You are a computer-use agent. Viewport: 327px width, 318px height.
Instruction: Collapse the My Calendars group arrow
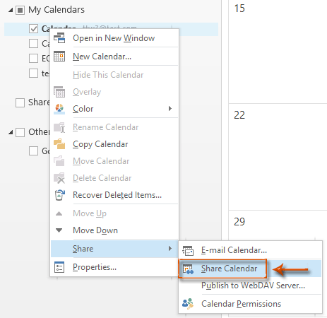pyautogui.click(x=11, y=11)
